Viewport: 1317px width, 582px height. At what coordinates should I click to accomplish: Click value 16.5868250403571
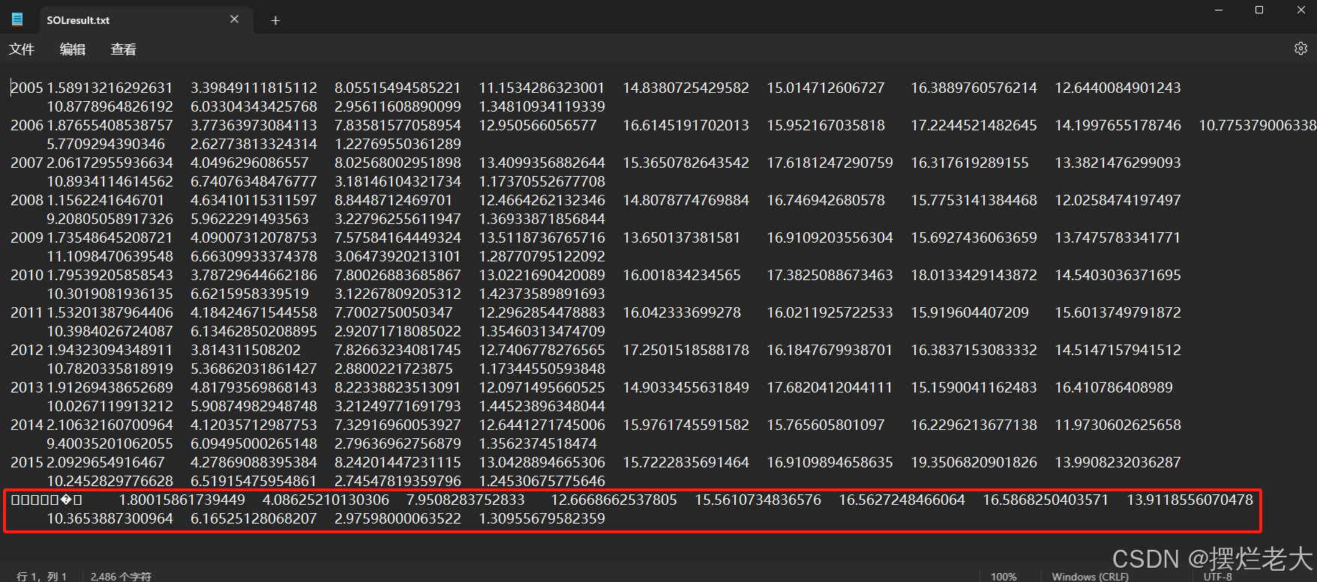click(1045, 500)
